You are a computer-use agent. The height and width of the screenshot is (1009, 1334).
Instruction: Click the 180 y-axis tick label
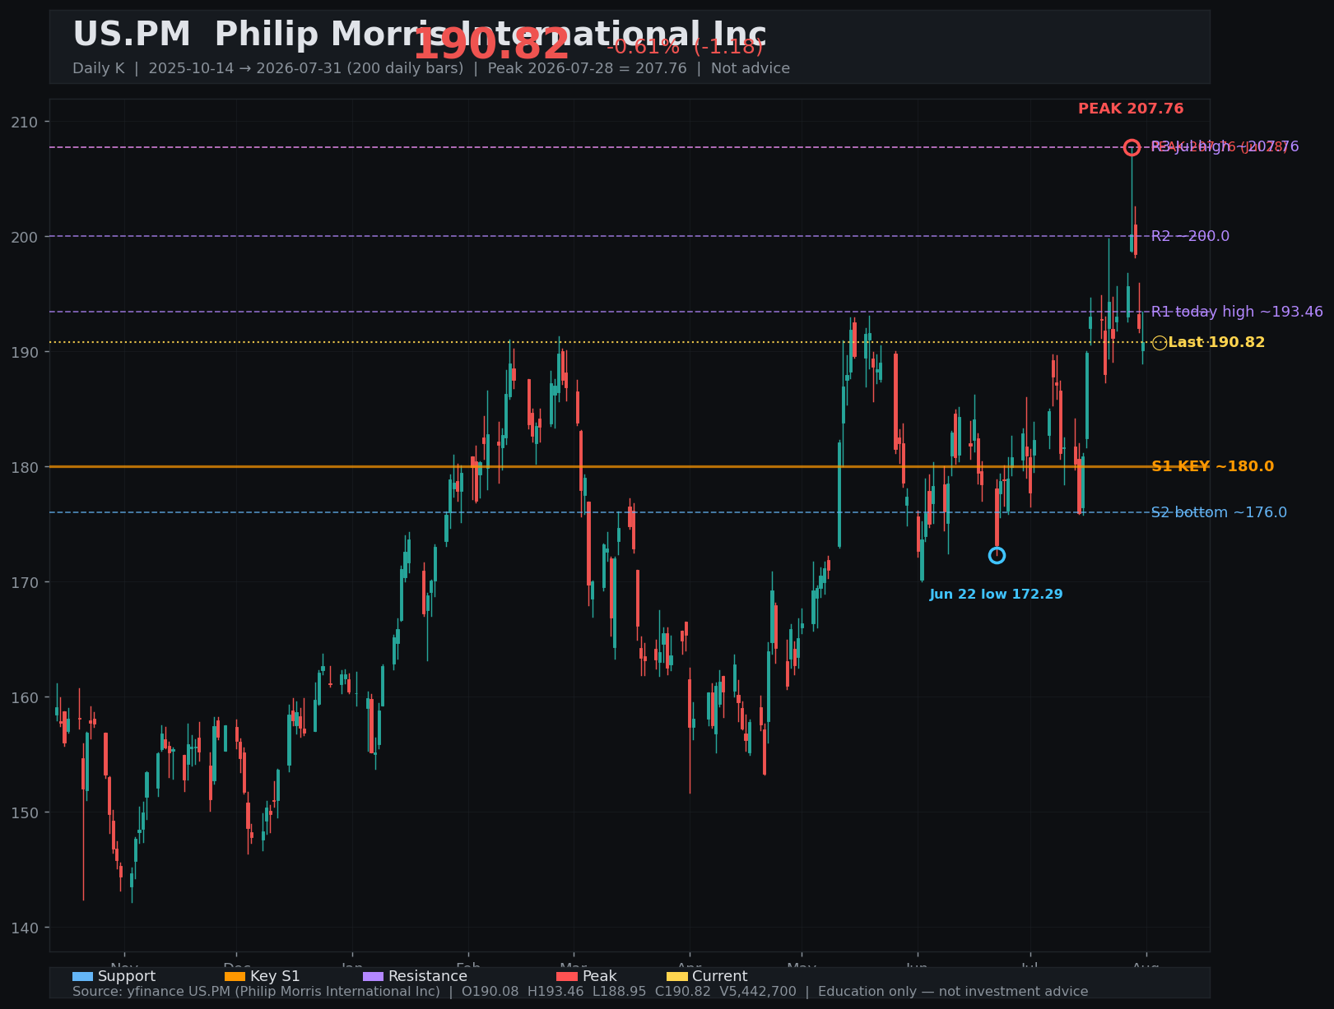click(24, 467)
